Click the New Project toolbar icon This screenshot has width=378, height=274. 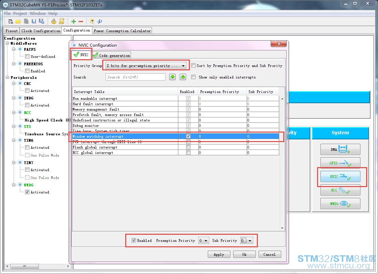pos(10,21)
